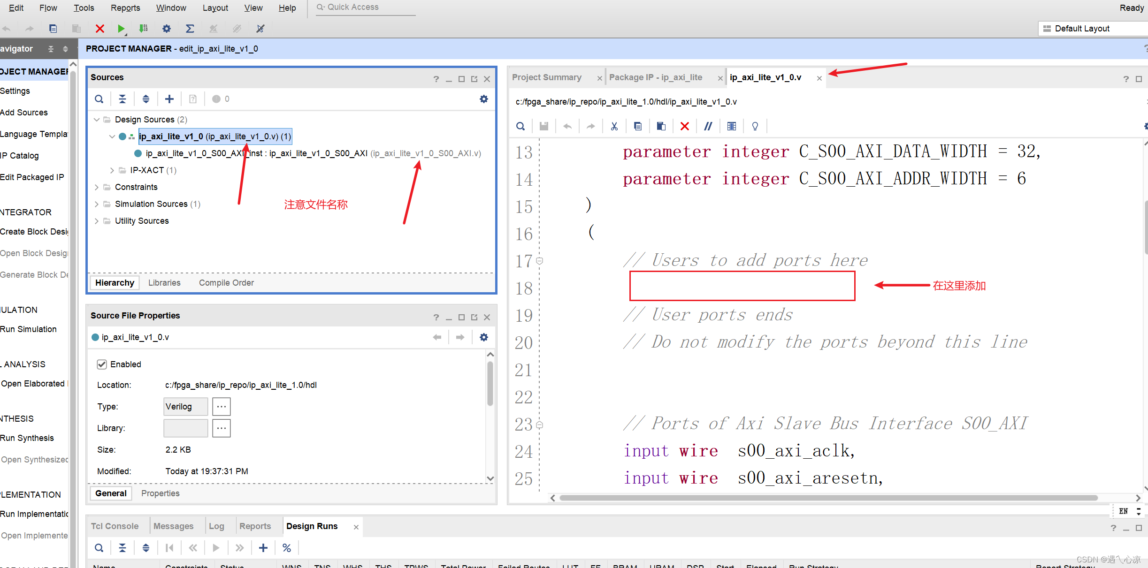Image resolution: width=1148 pixels, height=568 pixels.
Task: Click the search icon in Sources panel
Action: tap(99, 99)
